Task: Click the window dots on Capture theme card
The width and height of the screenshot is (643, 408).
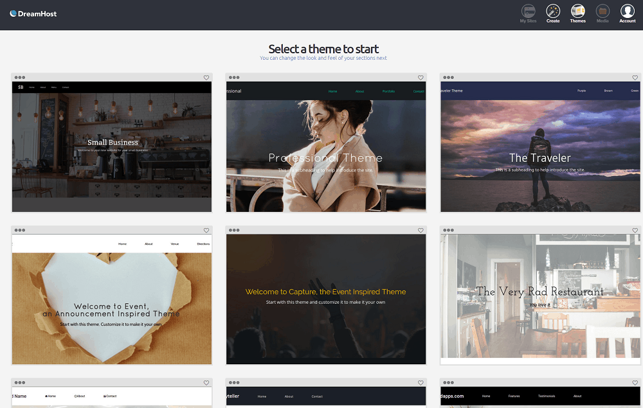Action: tap(234, 230)
